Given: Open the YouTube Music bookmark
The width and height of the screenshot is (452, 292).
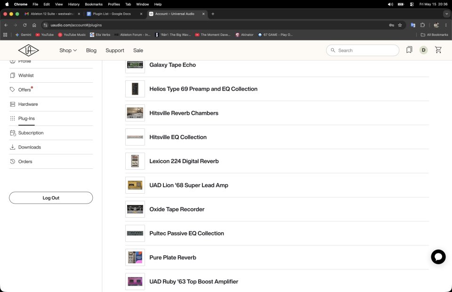Looking at the screenshot, I should tap(72, 34).
